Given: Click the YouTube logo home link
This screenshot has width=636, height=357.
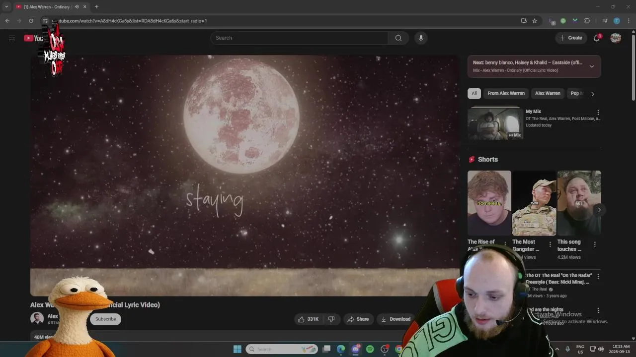Looking at the screenshot, I should 33,38.
